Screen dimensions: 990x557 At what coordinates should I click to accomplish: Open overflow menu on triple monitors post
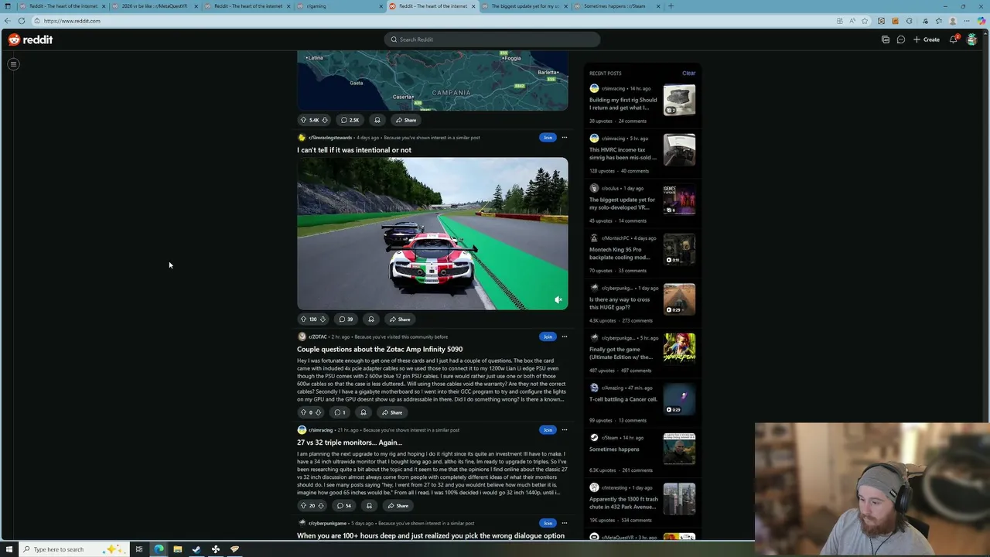[565, 430]
